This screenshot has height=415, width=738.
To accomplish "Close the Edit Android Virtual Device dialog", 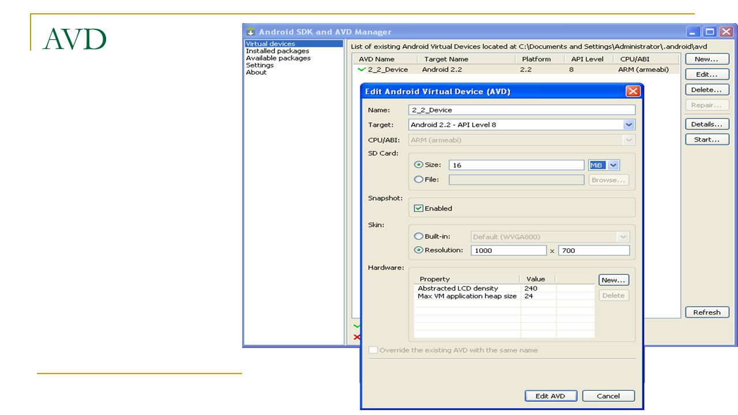I will click(x=632, y=91).
